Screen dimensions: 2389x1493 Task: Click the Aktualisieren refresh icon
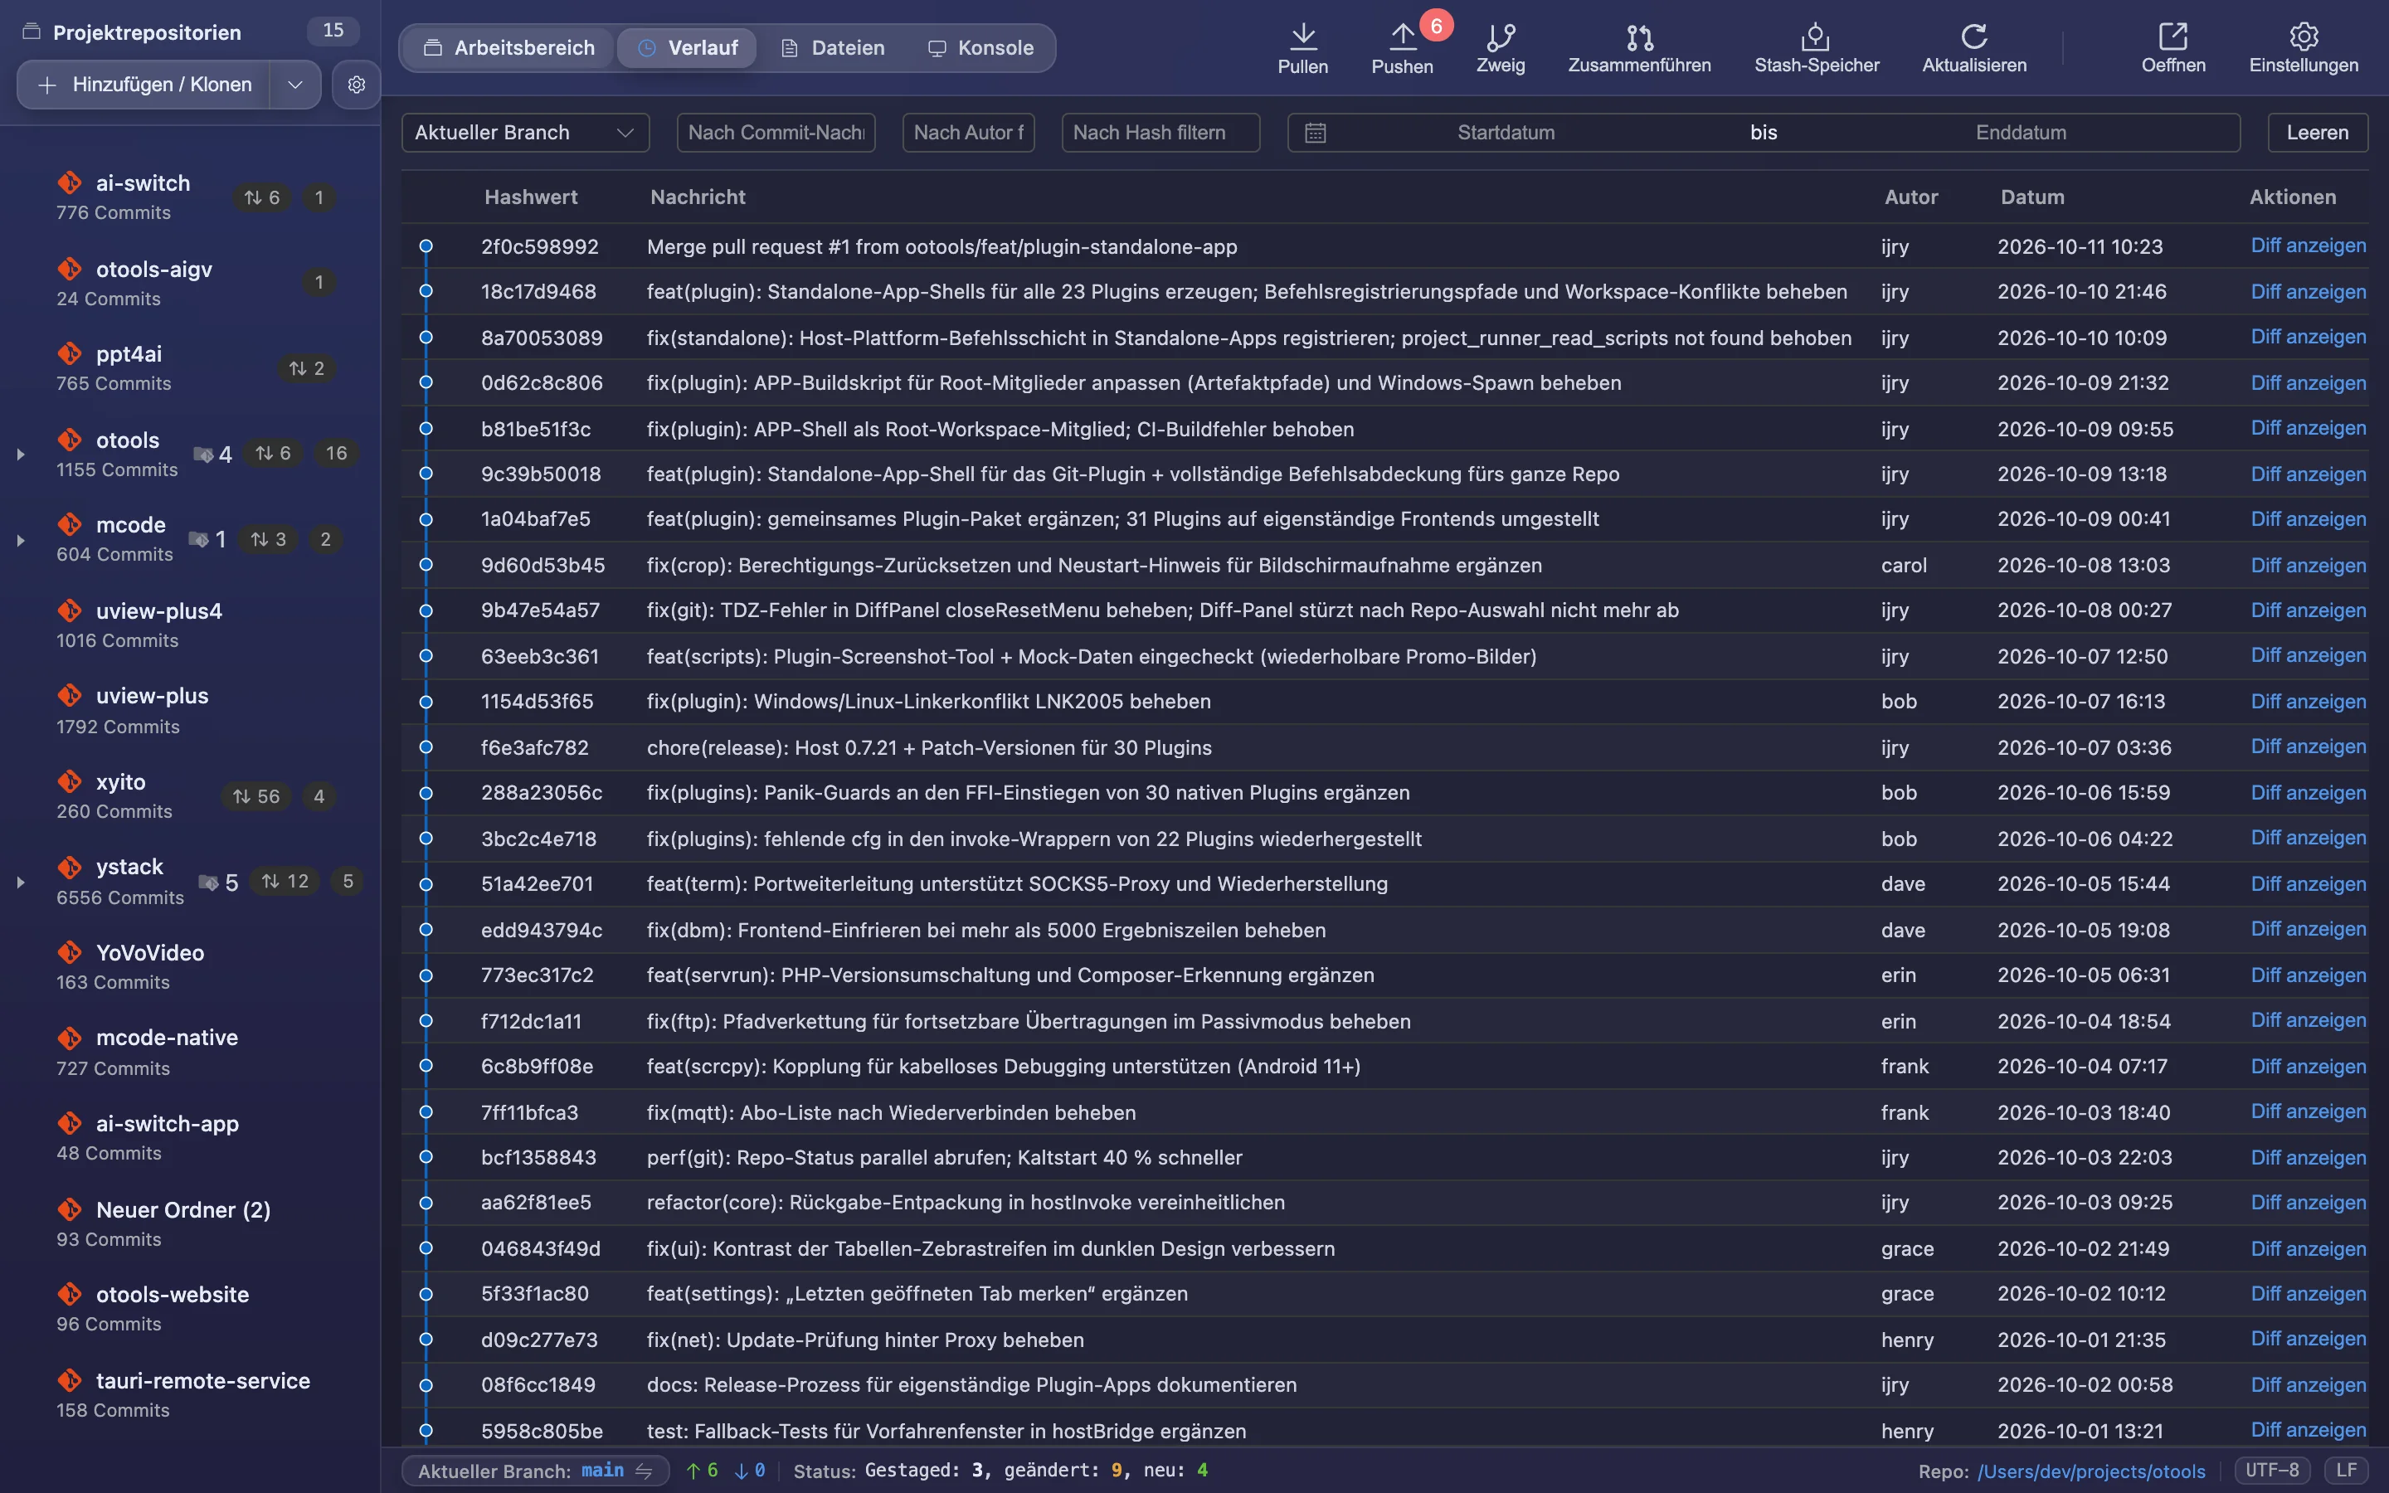[x=1973, y=36]
